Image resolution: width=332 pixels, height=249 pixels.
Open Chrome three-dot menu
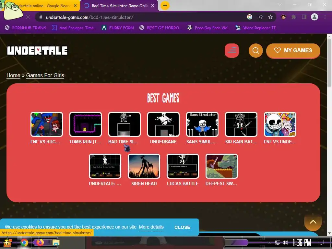click(x=325, y=17)
